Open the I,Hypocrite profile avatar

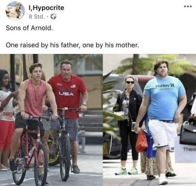click(x=15, y=11)
